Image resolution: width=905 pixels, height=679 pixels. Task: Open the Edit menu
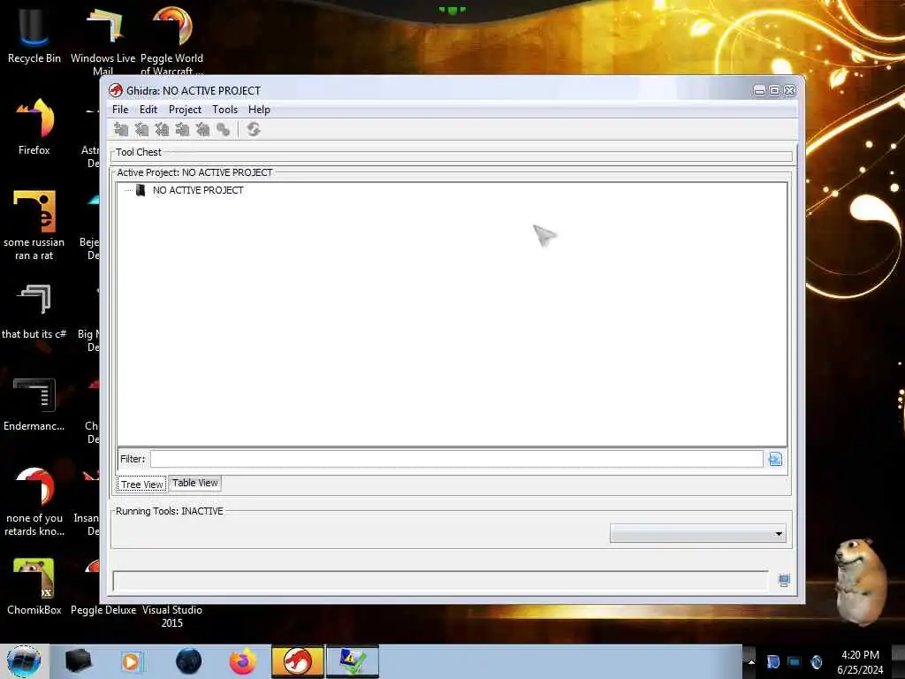point(148,110)
